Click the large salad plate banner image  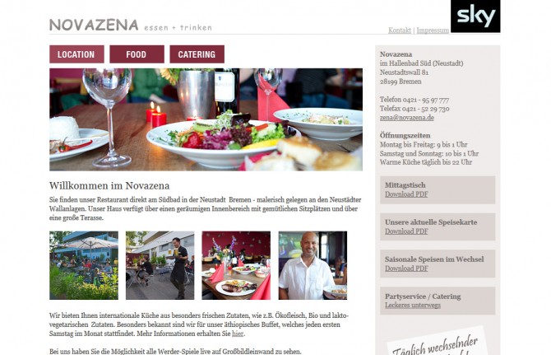tap(206, 119)
